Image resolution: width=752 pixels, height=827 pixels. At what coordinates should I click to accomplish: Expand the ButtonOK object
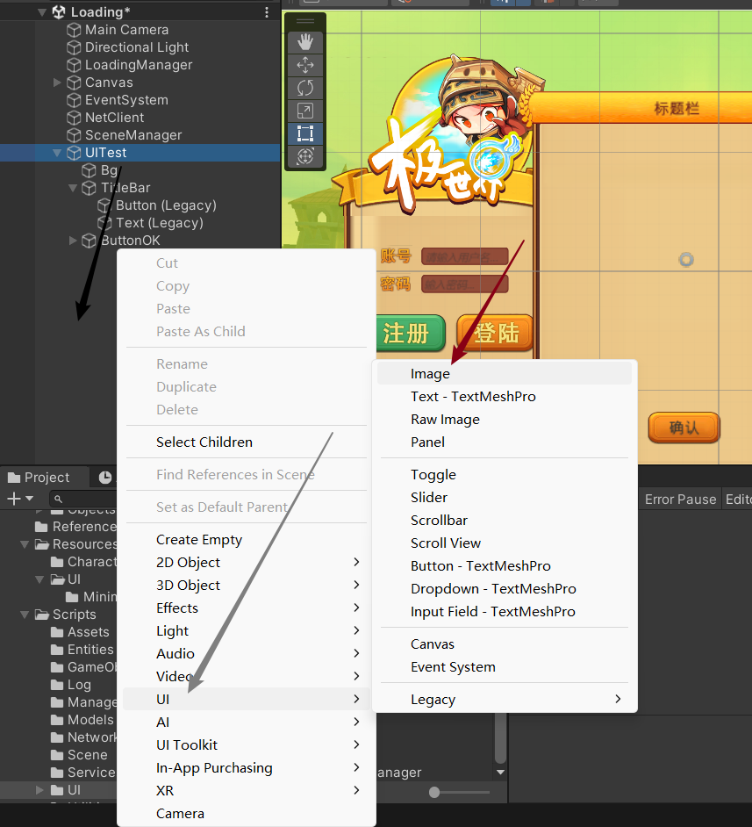click(x=74, y=241)
